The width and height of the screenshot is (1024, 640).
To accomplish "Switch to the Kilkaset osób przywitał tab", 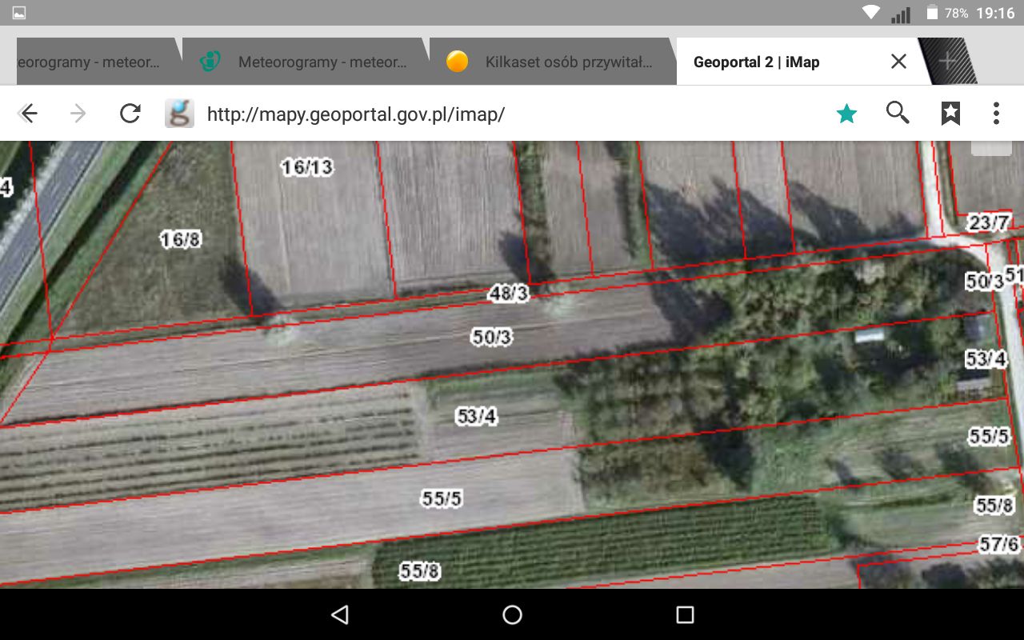I will click(554, 62).
